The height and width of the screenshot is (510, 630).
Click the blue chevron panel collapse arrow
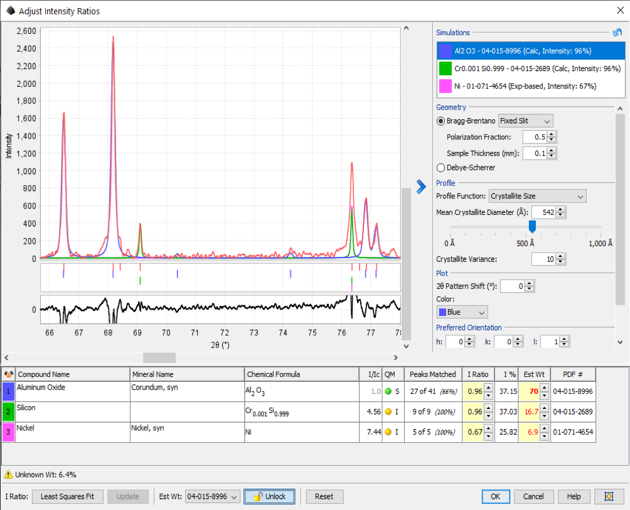point(420,187)
